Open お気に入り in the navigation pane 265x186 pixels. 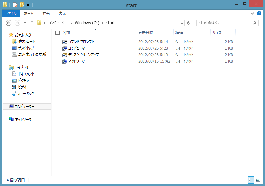point(23,35)
